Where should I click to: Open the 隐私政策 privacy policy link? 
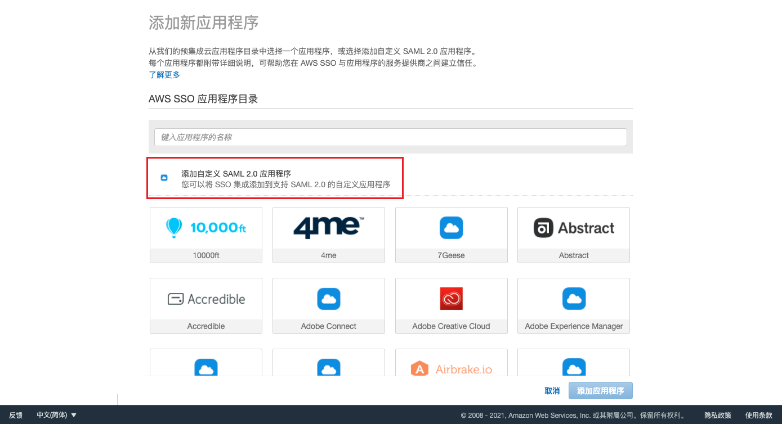point(718,415)
